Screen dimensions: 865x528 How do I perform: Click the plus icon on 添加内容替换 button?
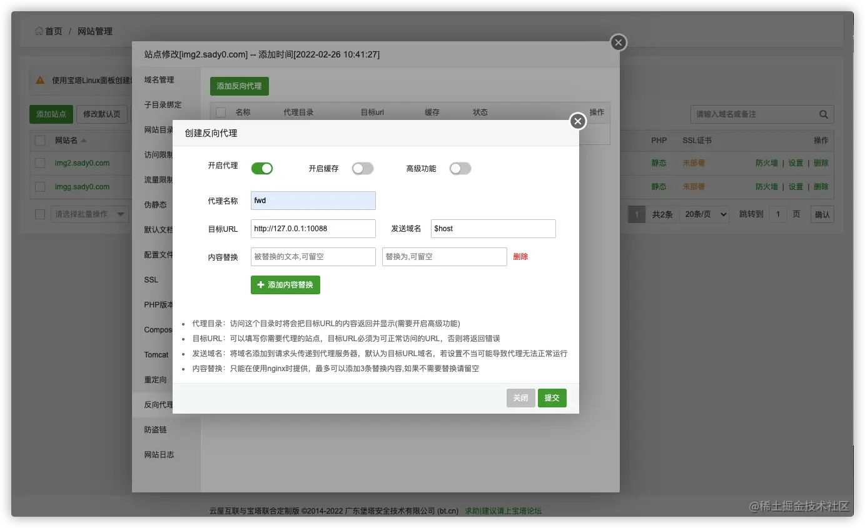tap(261, 284)
